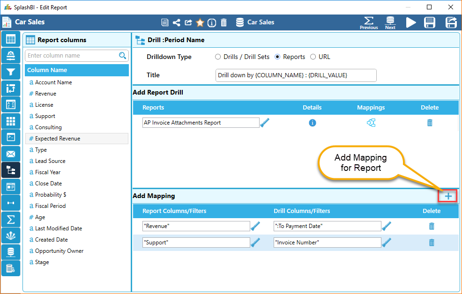This screenshot has height=294, width=462.
Task: Select the URL drilldown type radio
Action: tap(313, 57)
